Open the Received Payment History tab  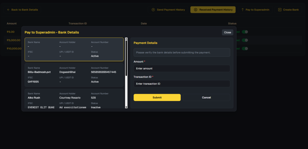pyautogui.click(x=213, y=10)
